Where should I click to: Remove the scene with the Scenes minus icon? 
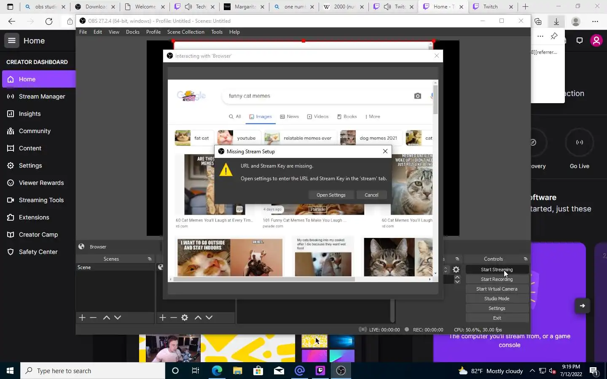tap(93, 318)
